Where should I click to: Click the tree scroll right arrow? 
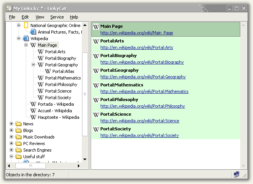(79, 165)
